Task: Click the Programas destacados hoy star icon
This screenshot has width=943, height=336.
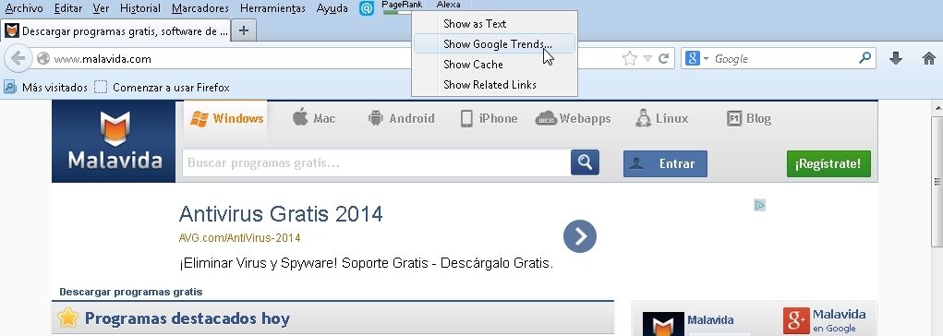Action: [68, 318]
